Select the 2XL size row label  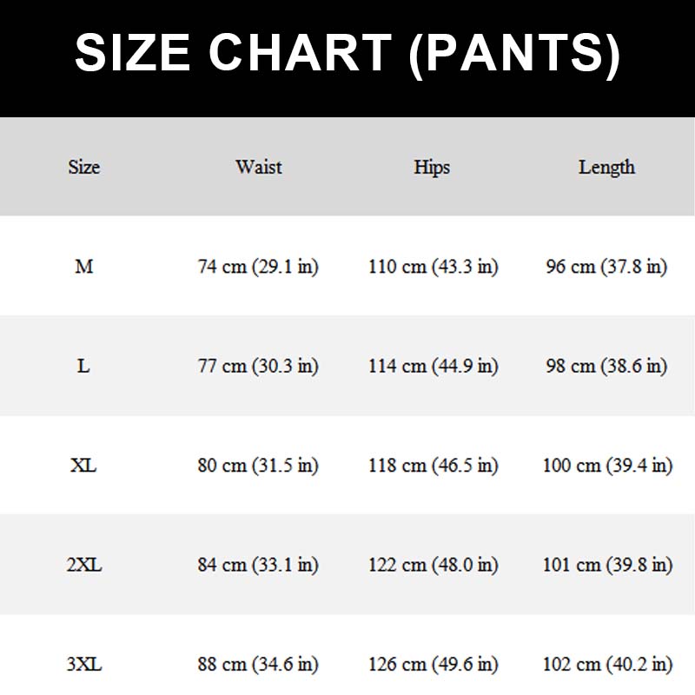click(x=84, y=566)
